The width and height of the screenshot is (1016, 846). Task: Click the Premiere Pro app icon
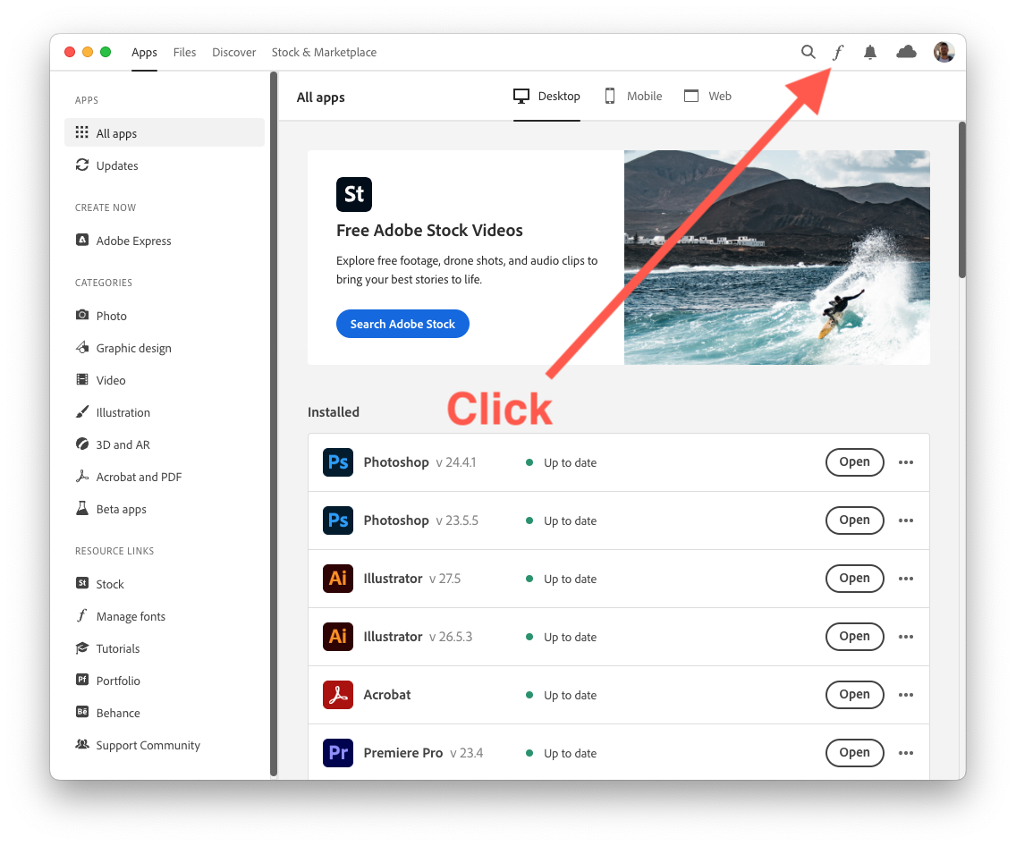pyautogui.click(x=338, y=753)
